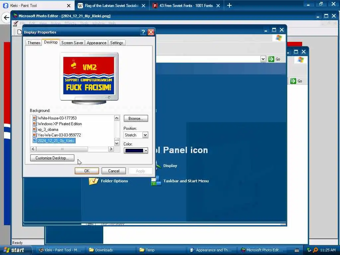The image size is (340, 255).
Task: Click the Wikipedia tab favicon
Action: [80, 6]
